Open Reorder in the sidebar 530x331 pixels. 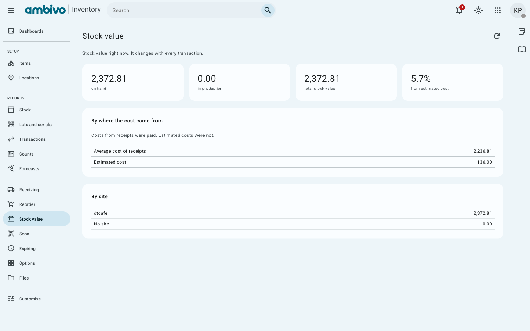36,204
